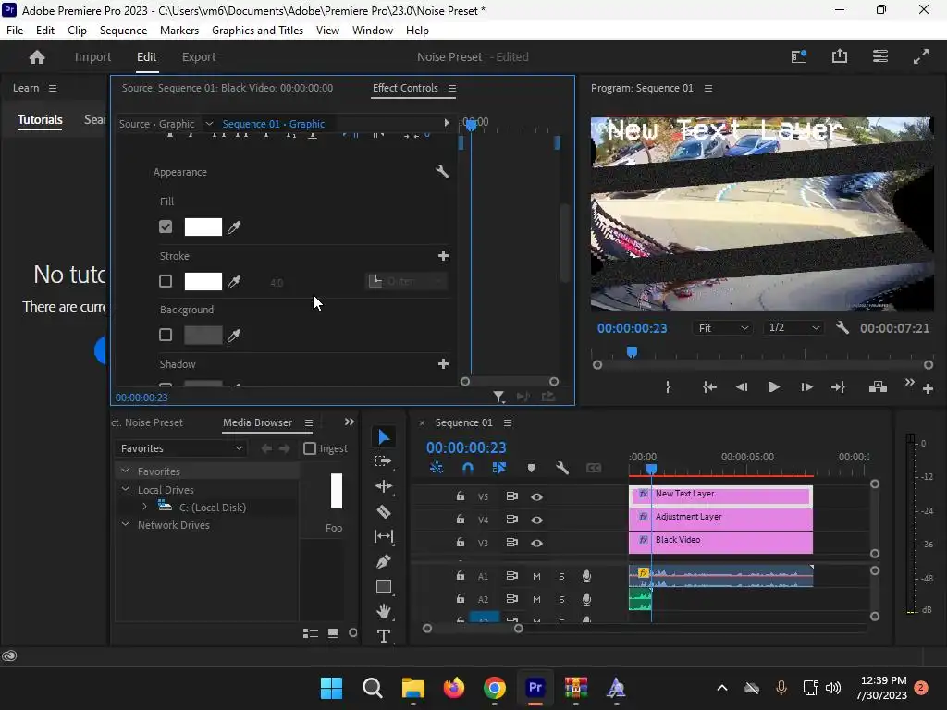Viewport: 947px width, 710px height.
Task: Select the Razor tool
Action: [x=384, y=511]
